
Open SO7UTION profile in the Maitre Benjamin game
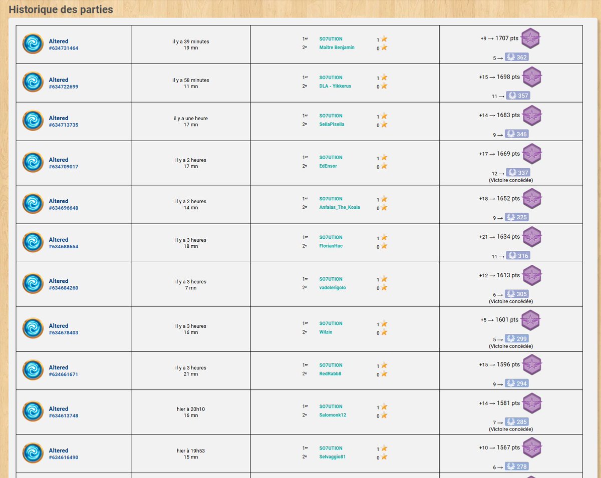tap(331, 39)
